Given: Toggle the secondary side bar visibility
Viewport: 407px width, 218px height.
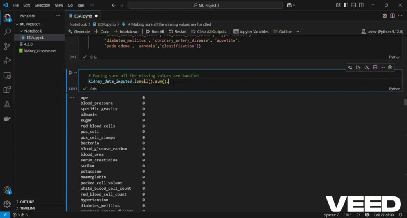Looking at the screenshot, I should coord(361,5).
